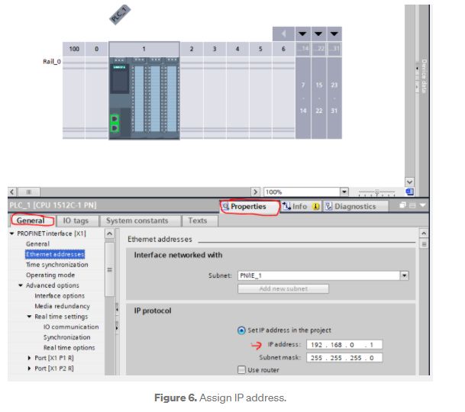
Task: Expand slots 7-14 arrow
Action: [302, 34]
